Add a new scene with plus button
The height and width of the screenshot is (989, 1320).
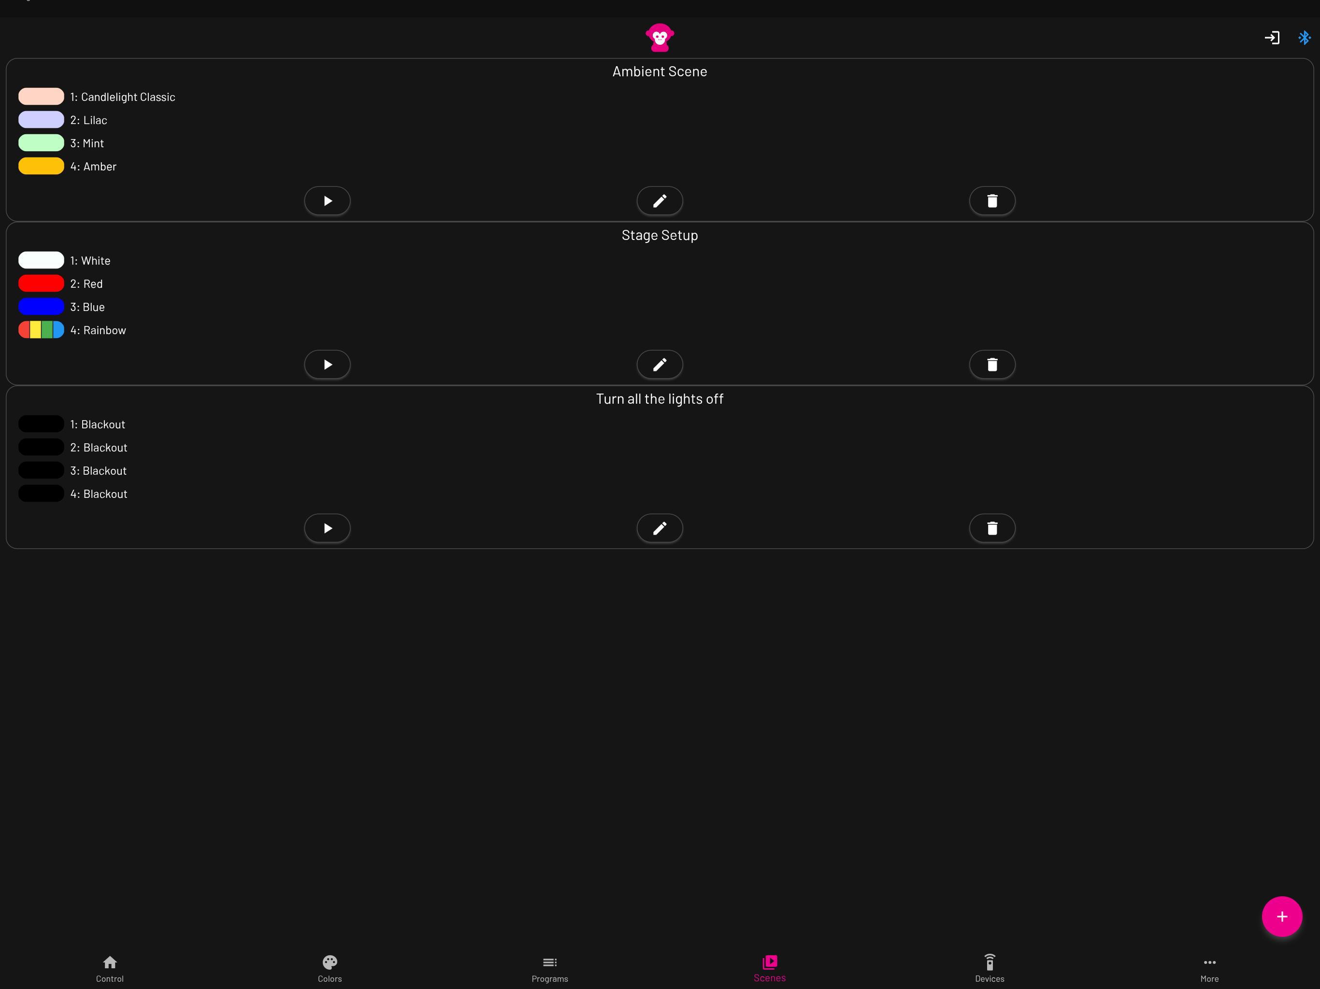tap(1281, 915)
